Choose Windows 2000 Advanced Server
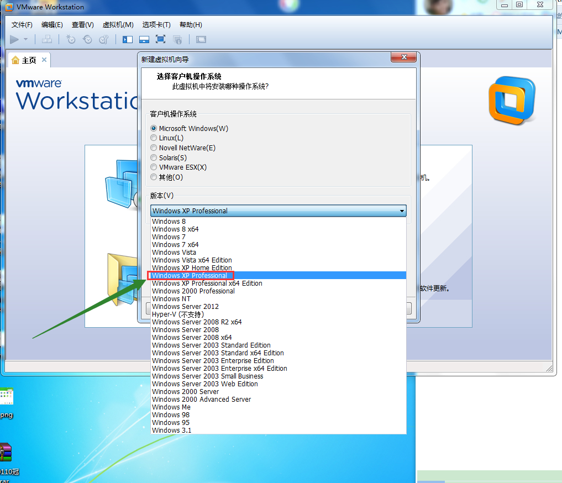This screenshot has width=562, height=483. [278, 400]
